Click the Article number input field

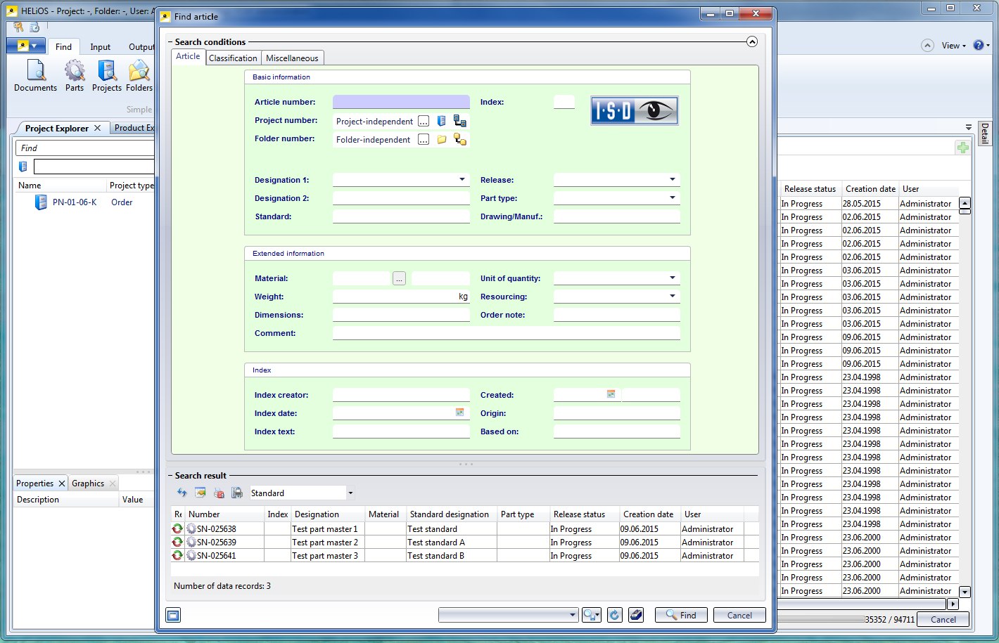(400, 102)
